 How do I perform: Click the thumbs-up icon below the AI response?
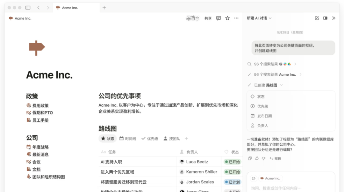tap(257, 158)
